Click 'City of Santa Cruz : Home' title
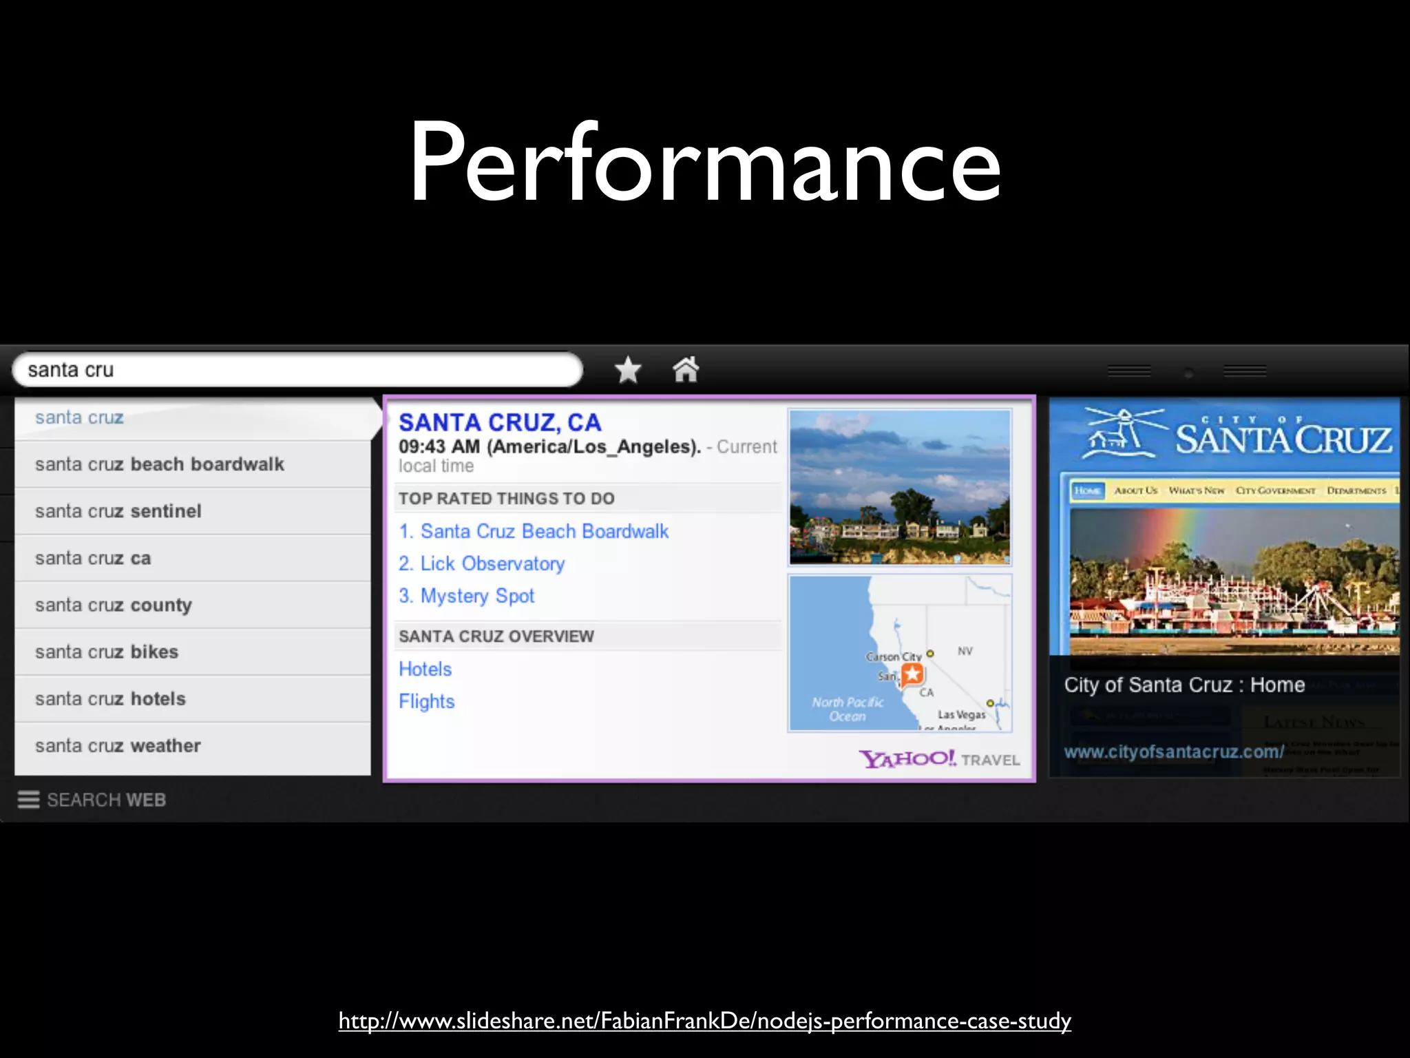 [1184, 685]
